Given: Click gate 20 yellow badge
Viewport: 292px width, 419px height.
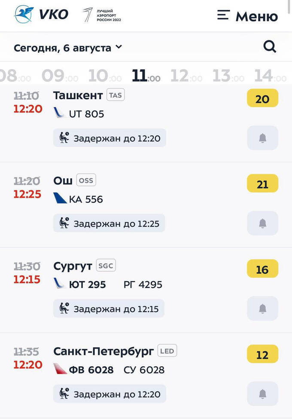Looking at the screenshot, I should pos(262,99).
